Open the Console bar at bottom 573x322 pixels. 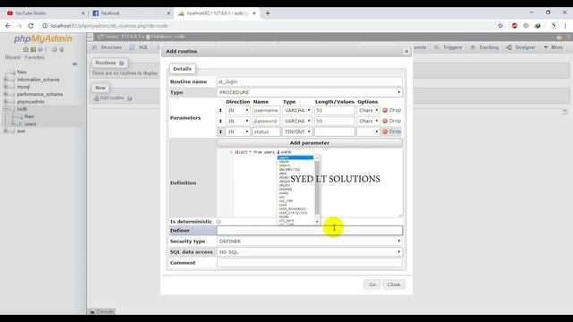pyautogui.click(x=102, y=312)
